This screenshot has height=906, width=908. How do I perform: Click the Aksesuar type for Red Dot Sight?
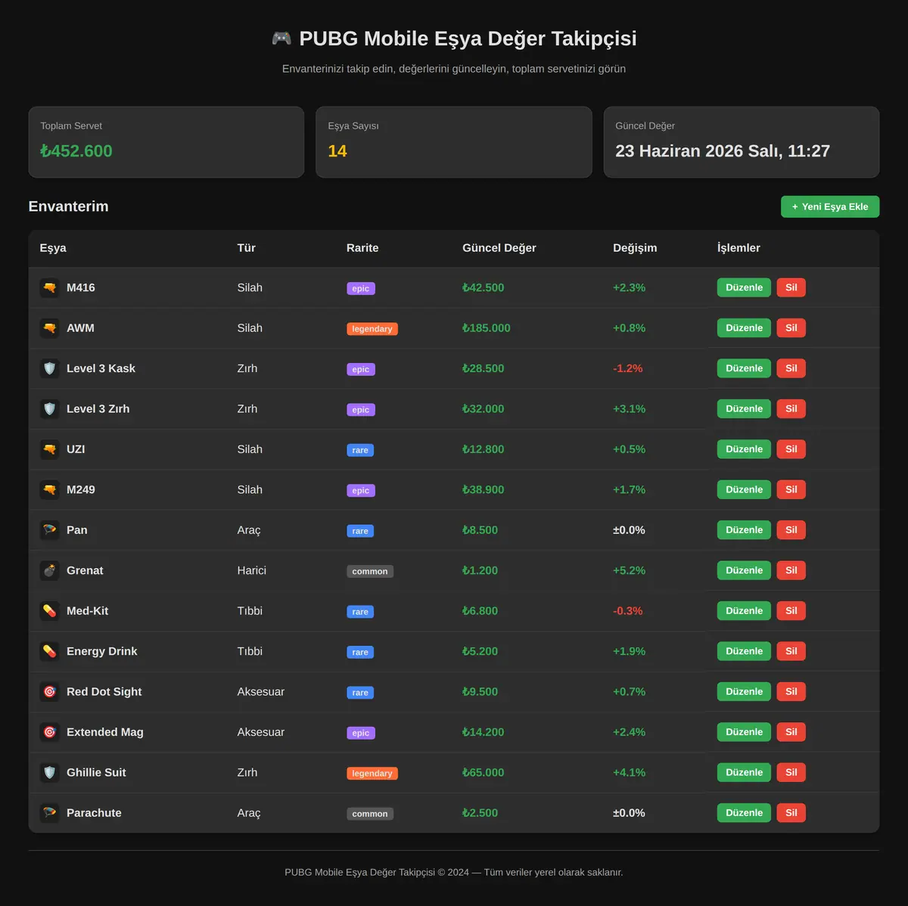[x=261, y=691]
